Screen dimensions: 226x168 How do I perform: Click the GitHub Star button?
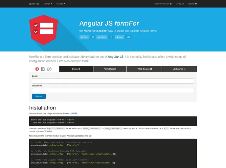(120, 37)
